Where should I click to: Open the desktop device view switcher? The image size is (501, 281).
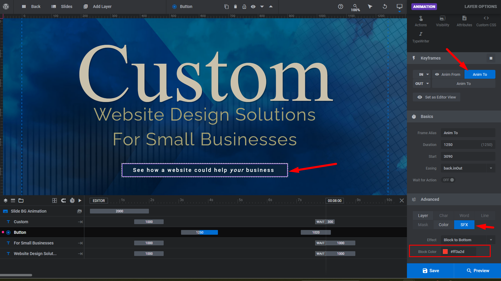pyautogui.click(x=400, y=7)
